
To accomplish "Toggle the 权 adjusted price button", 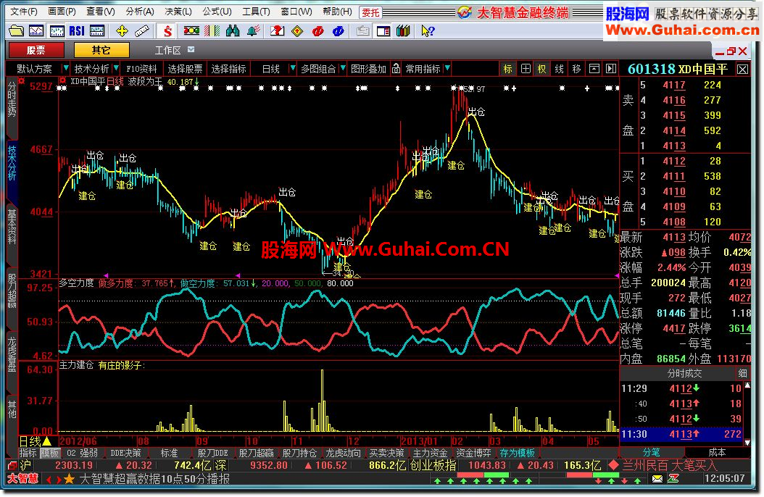I will 542,69.
